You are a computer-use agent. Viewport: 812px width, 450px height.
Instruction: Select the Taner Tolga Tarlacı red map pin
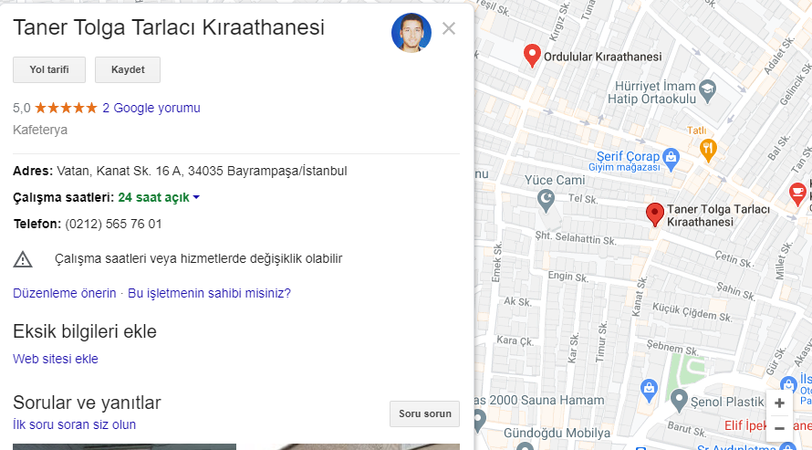click(654, 215)
